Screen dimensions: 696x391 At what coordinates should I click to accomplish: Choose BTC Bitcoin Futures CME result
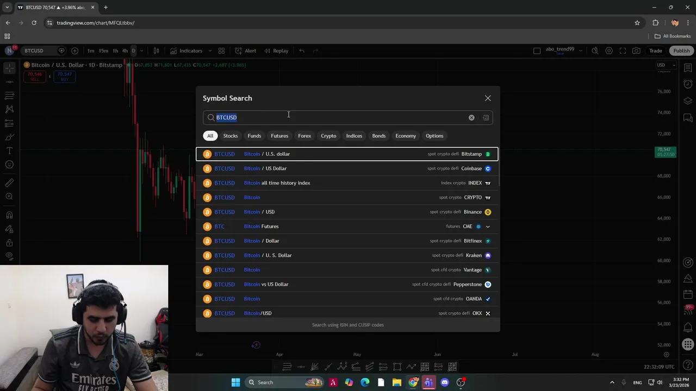347,226
